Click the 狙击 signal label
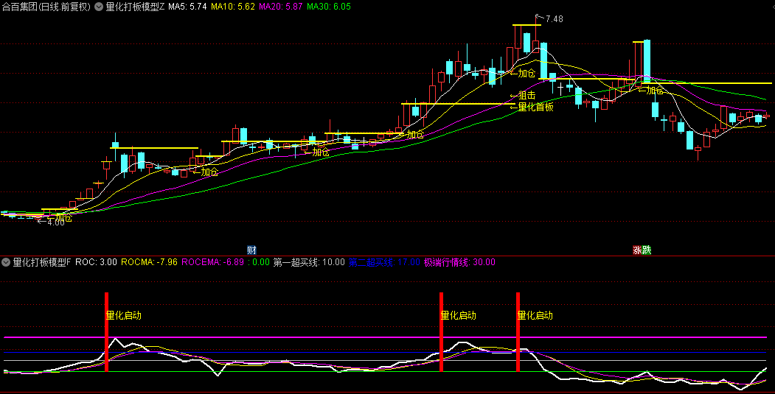This screenshot has width=775, height=394. pyautogui.click(x=526, y=96)
